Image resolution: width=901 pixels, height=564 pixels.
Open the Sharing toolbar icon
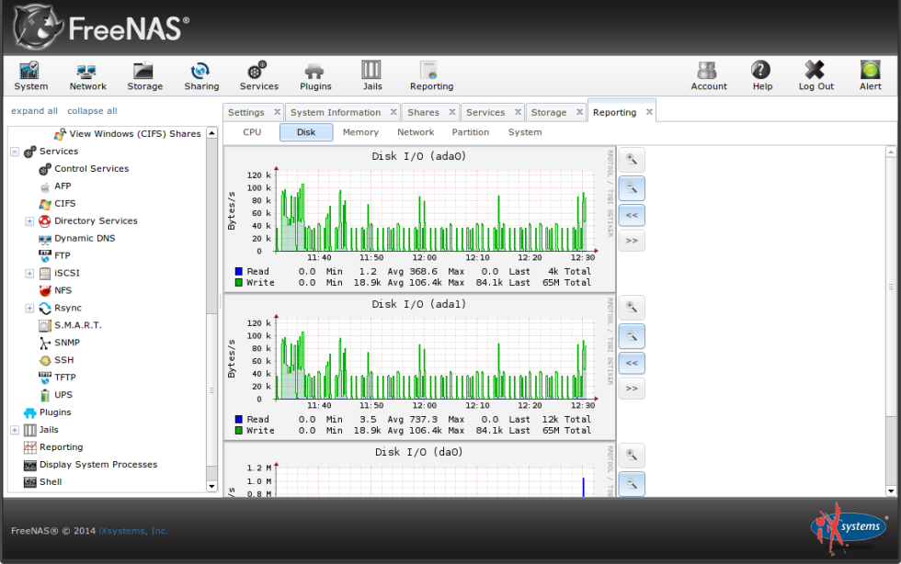[201, 75]
